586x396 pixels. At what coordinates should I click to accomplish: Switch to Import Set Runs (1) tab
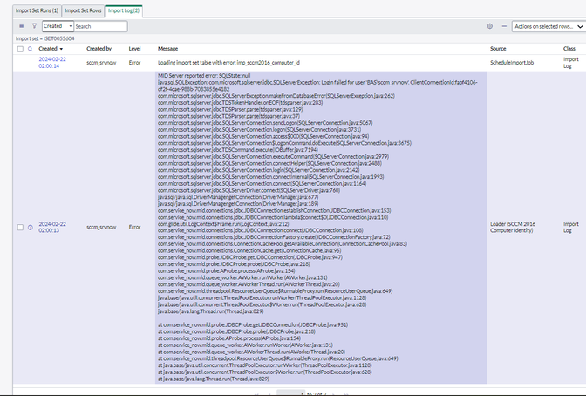pos(37,10)
